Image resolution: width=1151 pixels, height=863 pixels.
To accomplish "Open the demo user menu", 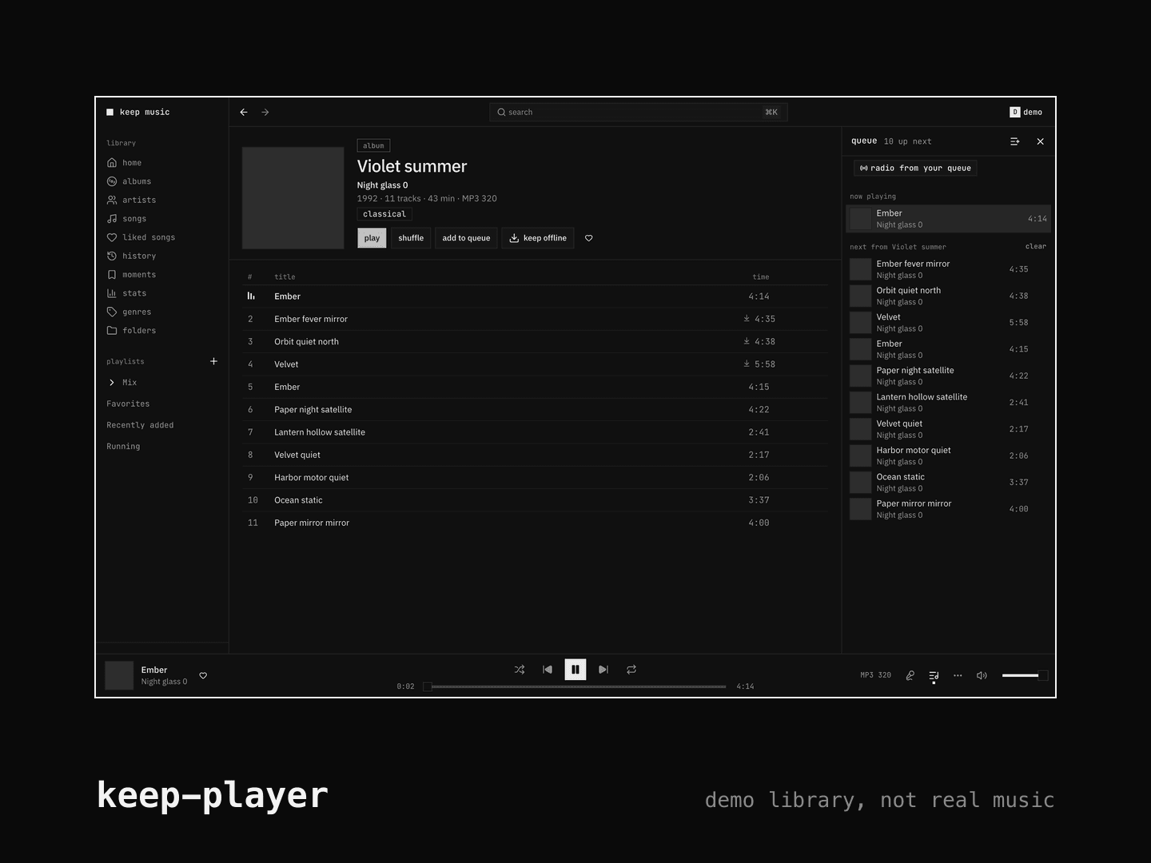I will point(1026,113).
